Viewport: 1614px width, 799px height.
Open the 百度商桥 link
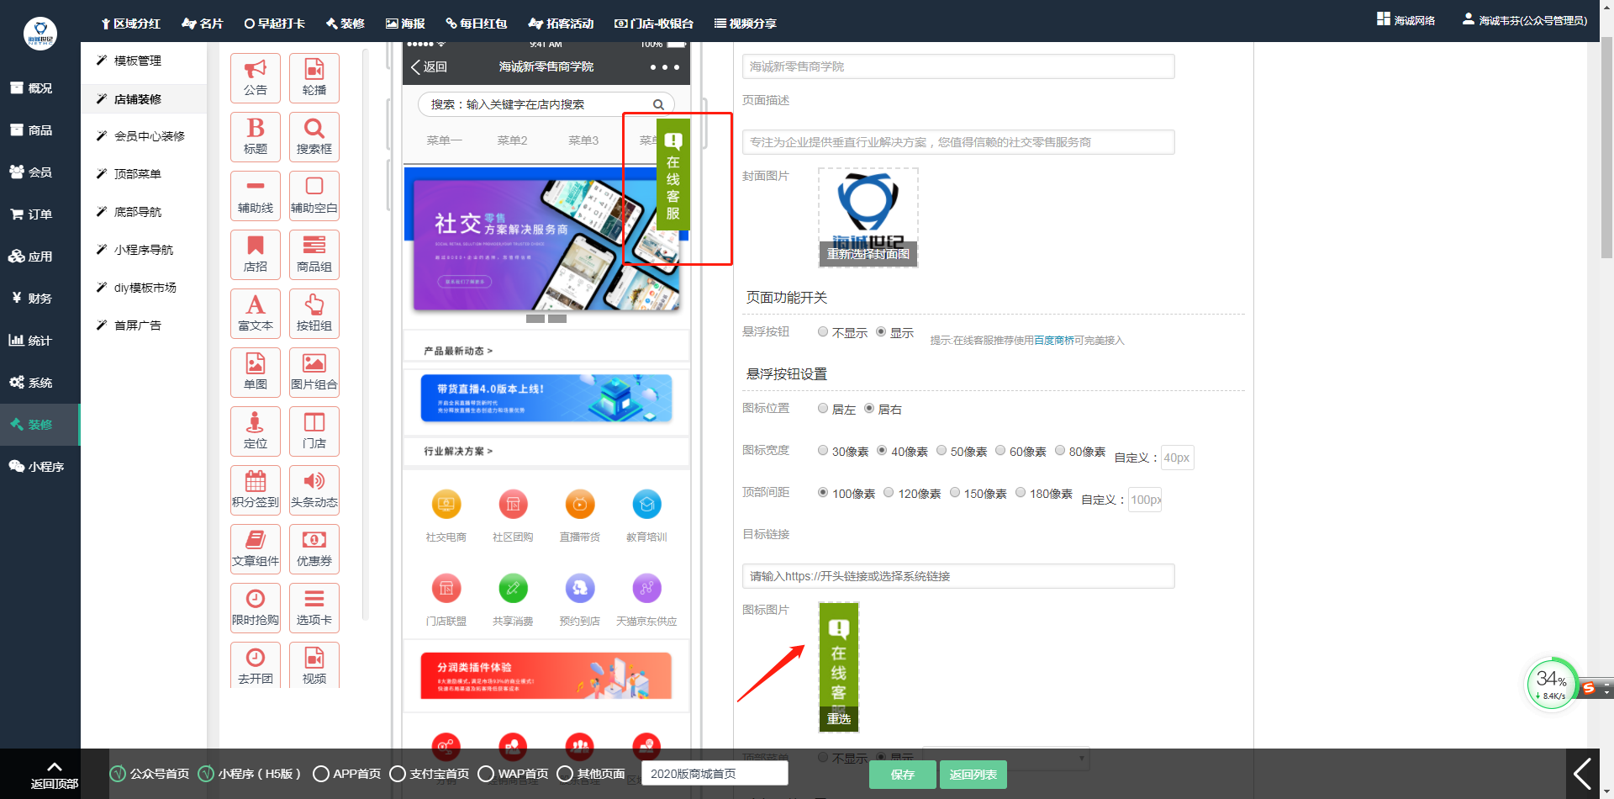1054,341
